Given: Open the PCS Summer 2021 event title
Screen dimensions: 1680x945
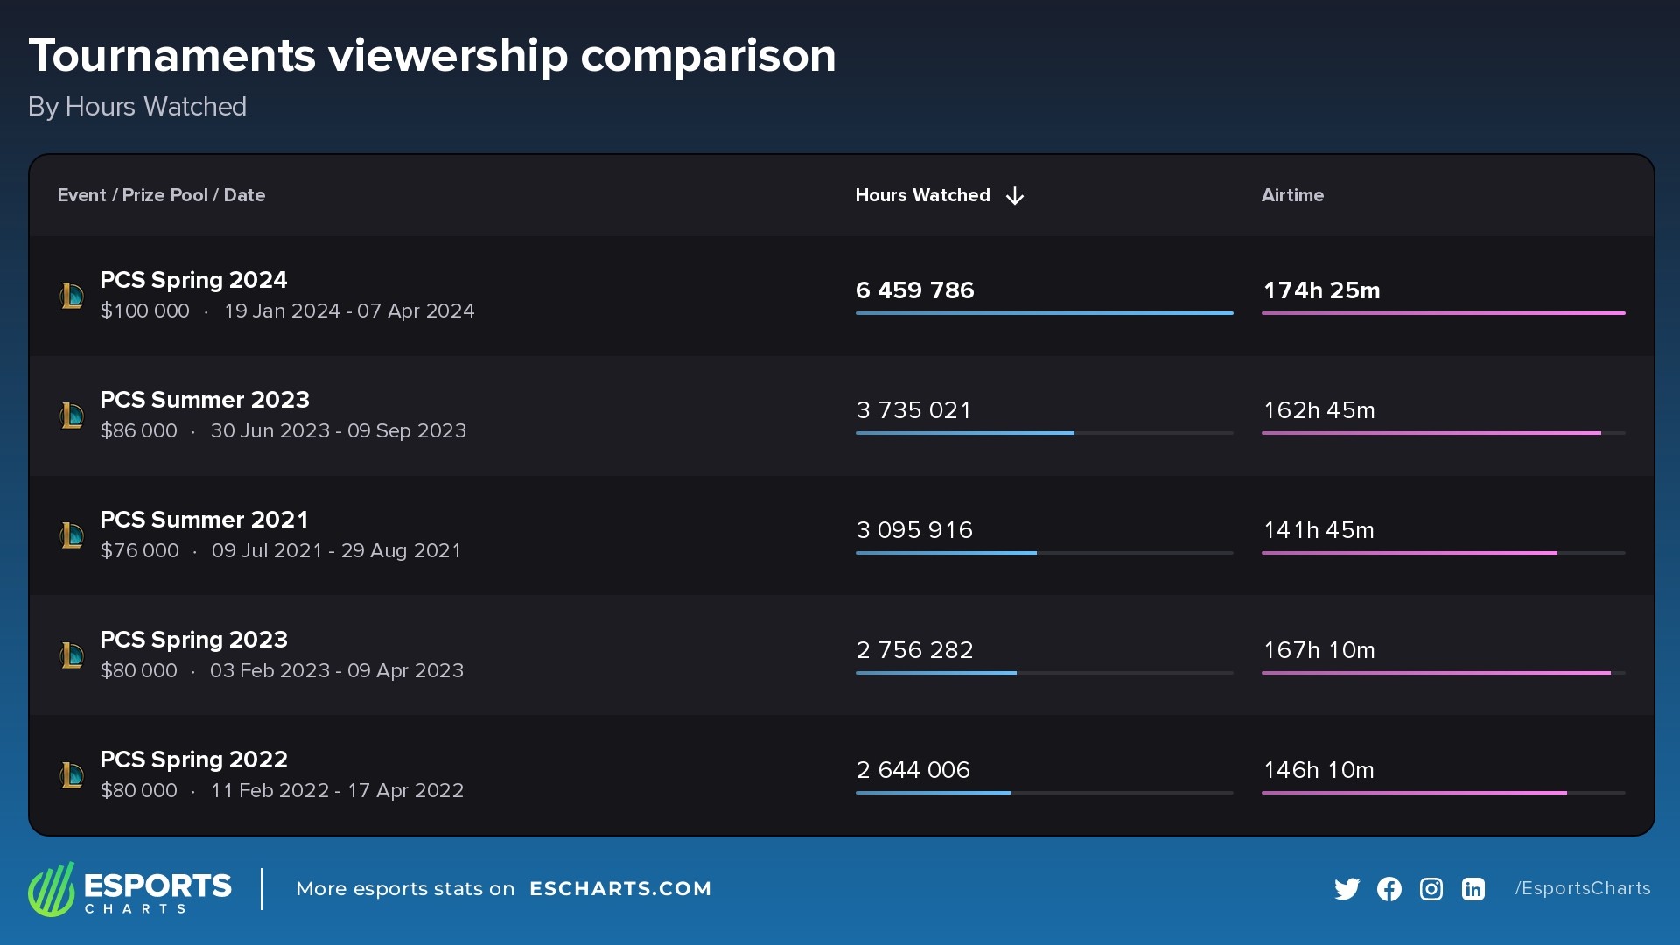Looking at the screenshot, I should coord(204,520).
